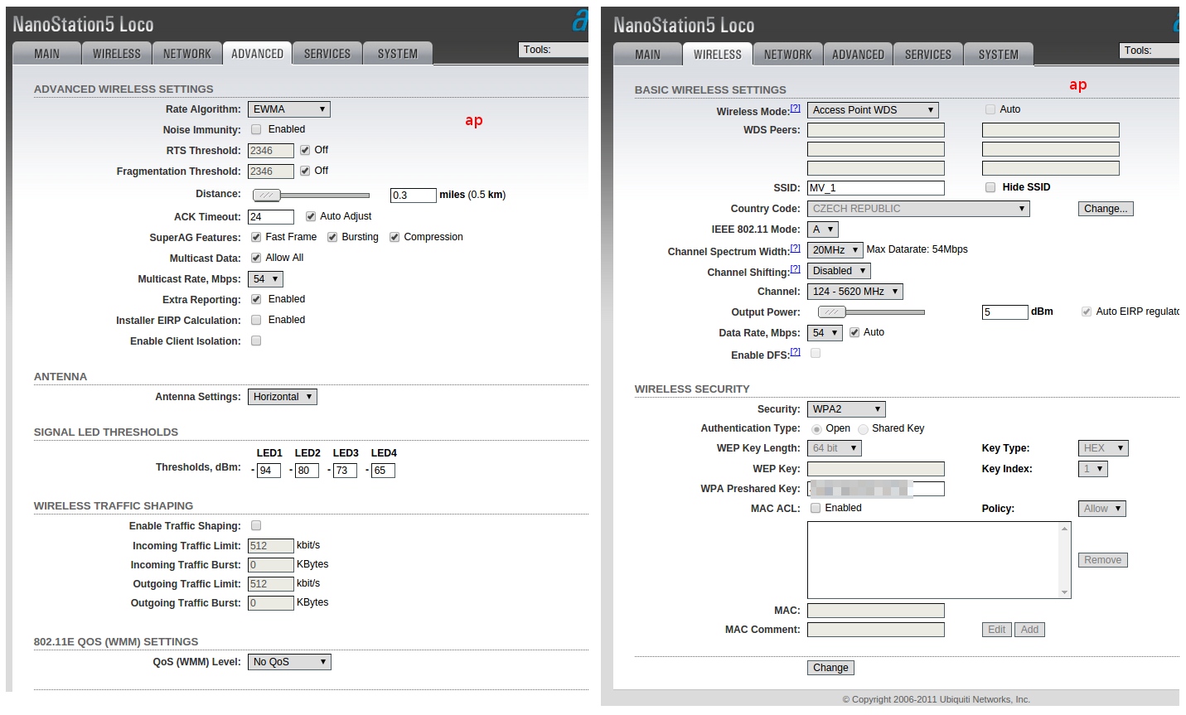This screenshot has height=715, width=1186.
Task: Open Multicast Rate dropdown
Action: click(x=265, y=279)
